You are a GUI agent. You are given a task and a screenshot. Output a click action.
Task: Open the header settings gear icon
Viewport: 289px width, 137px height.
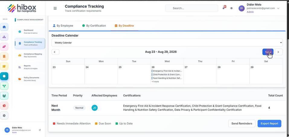pyautogui.click(x=232, y=8)
